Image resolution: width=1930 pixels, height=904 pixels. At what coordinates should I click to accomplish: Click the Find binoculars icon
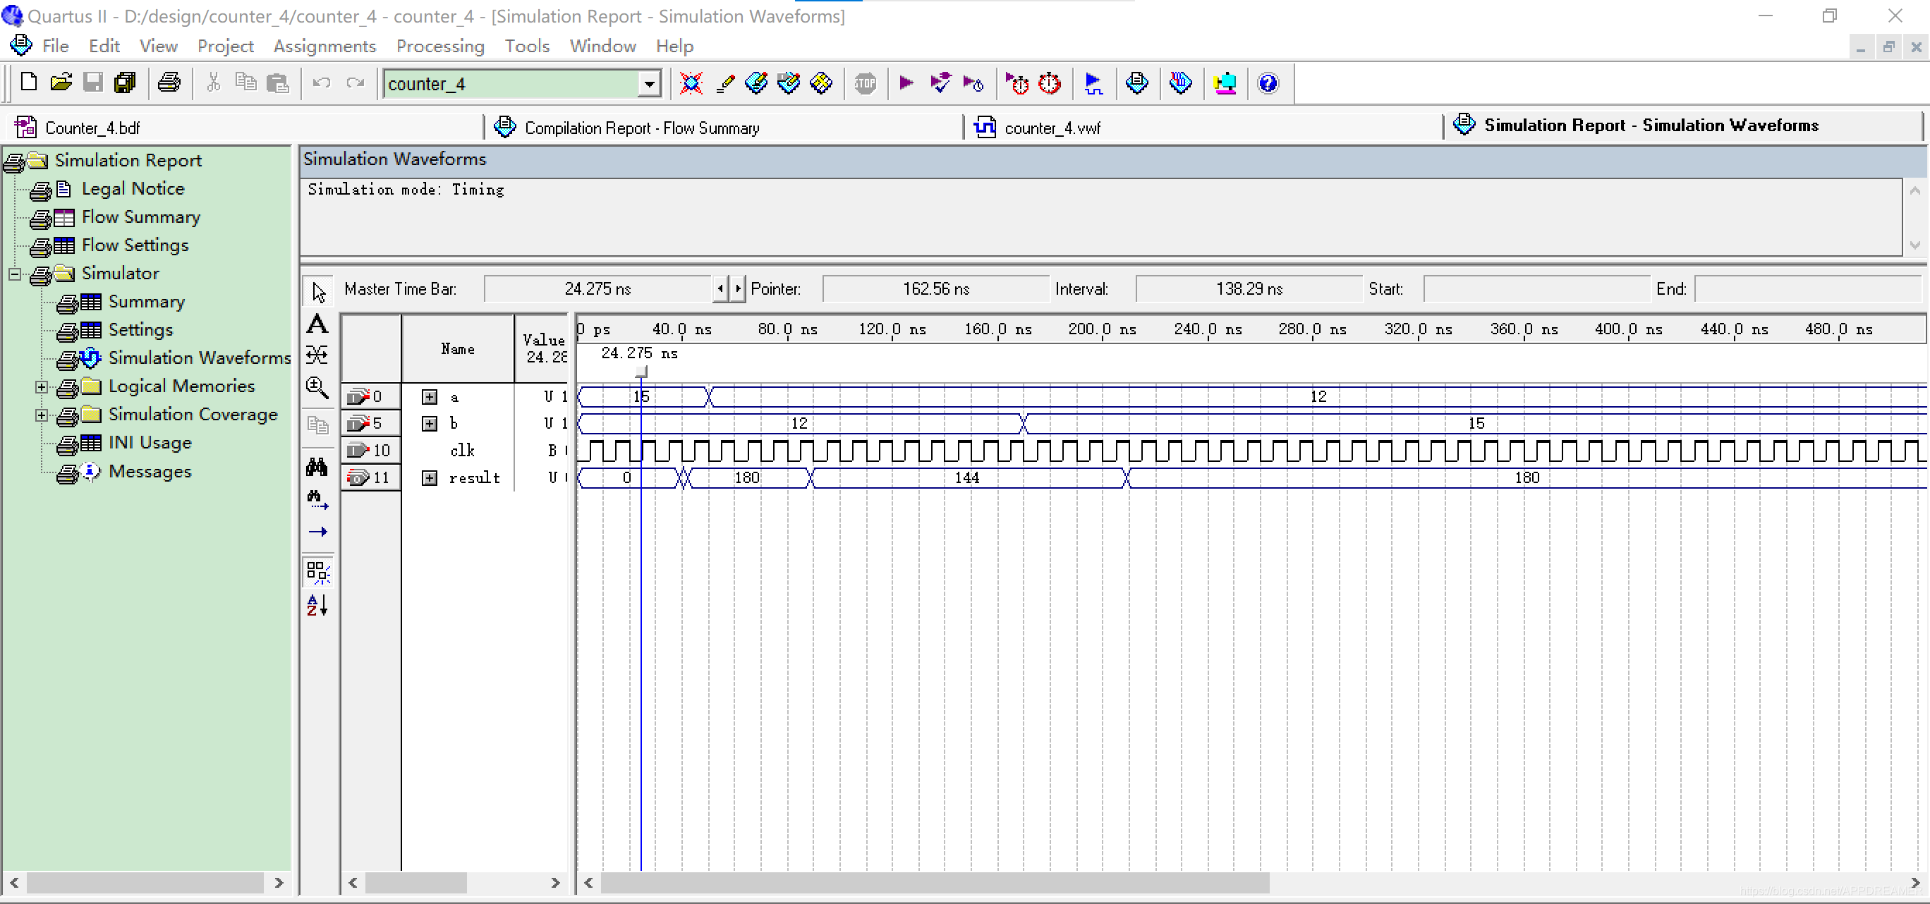tap(317, 467)
